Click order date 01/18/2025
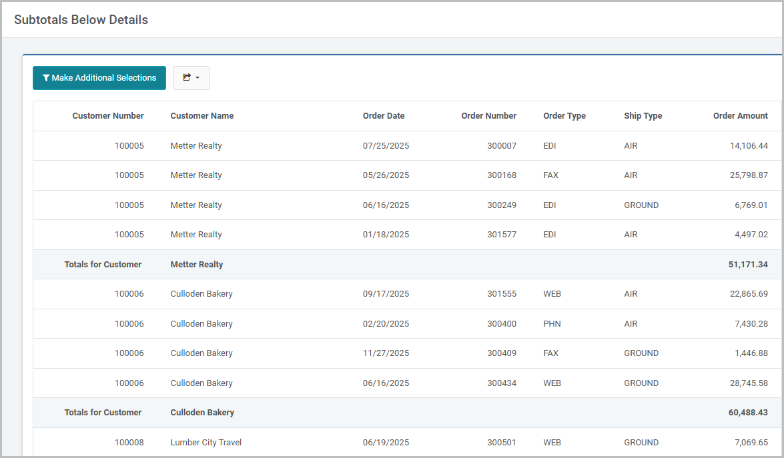Image resolution: width=784 pixels, height=458 pixels. [x=386, y=235]
